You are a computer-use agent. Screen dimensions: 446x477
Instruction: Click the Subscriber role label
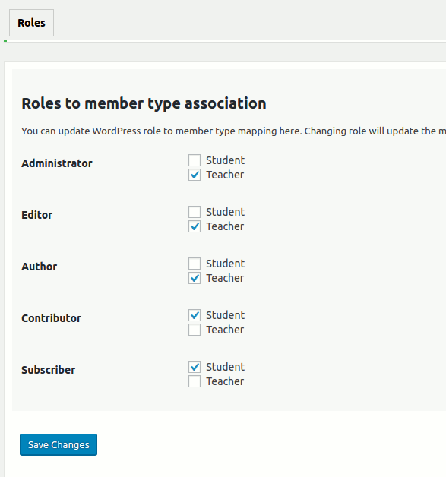coord(48,370)
